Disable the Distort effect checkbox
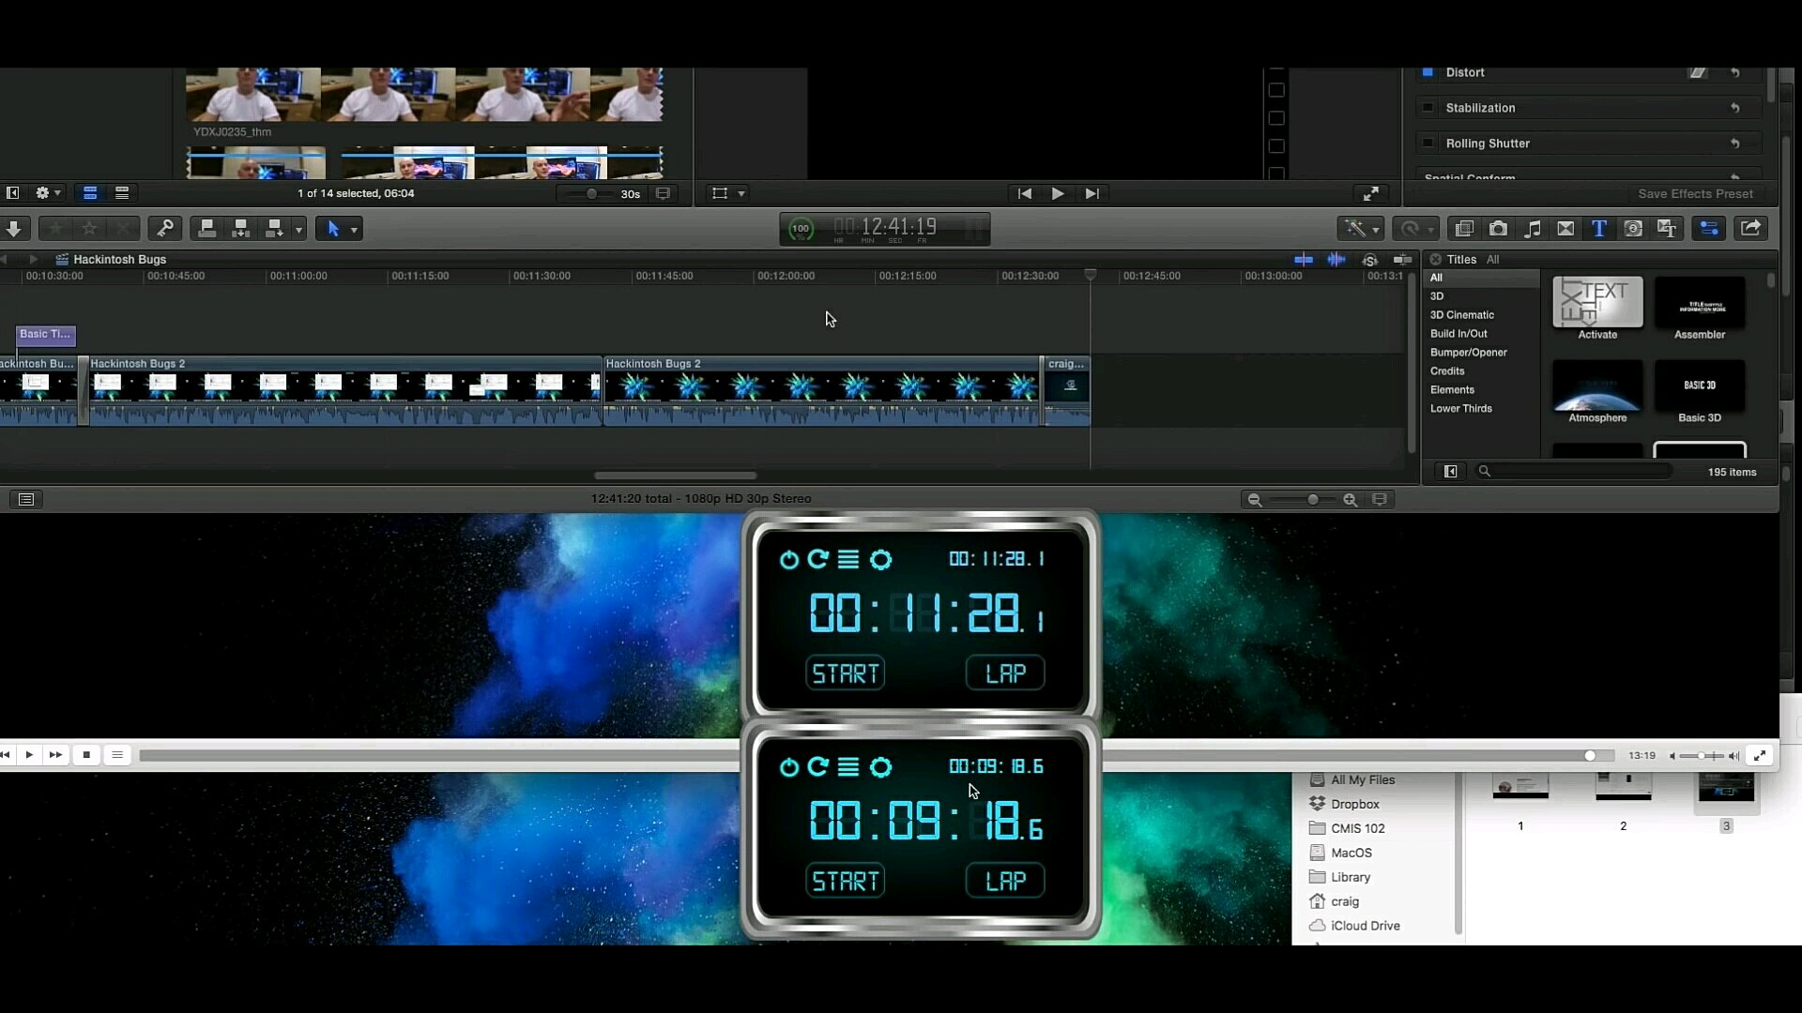The height and width of the screenshot is (1013, 1802). pyautogui.click(x=1428, y=72)
